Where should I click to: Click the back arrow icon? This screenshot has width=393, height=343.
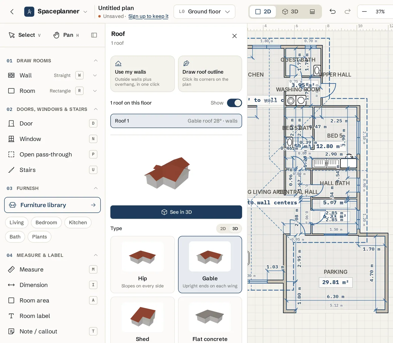[x=12, y=12]
